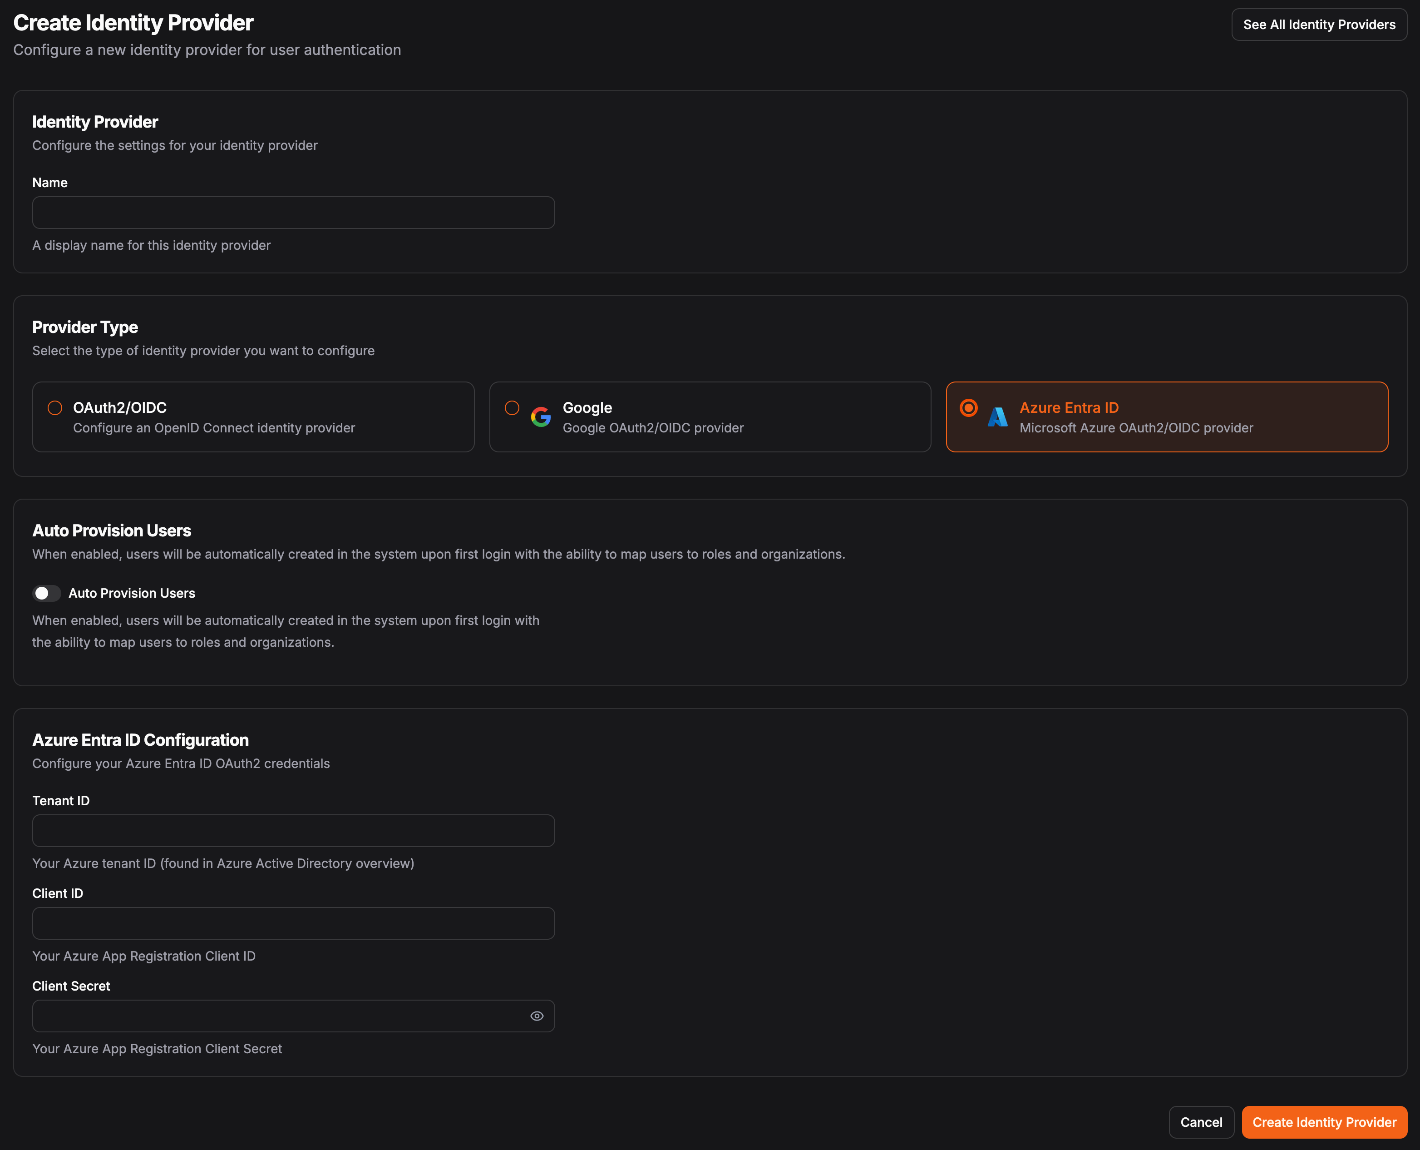Click into the Tenant ID field
This screenshot has height=1150, width=1420.
coord(293,831)
